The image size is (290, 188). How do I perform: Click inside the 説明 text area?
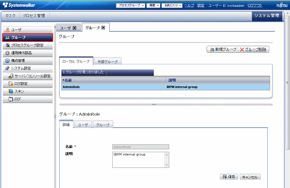(x=138, y=160)
